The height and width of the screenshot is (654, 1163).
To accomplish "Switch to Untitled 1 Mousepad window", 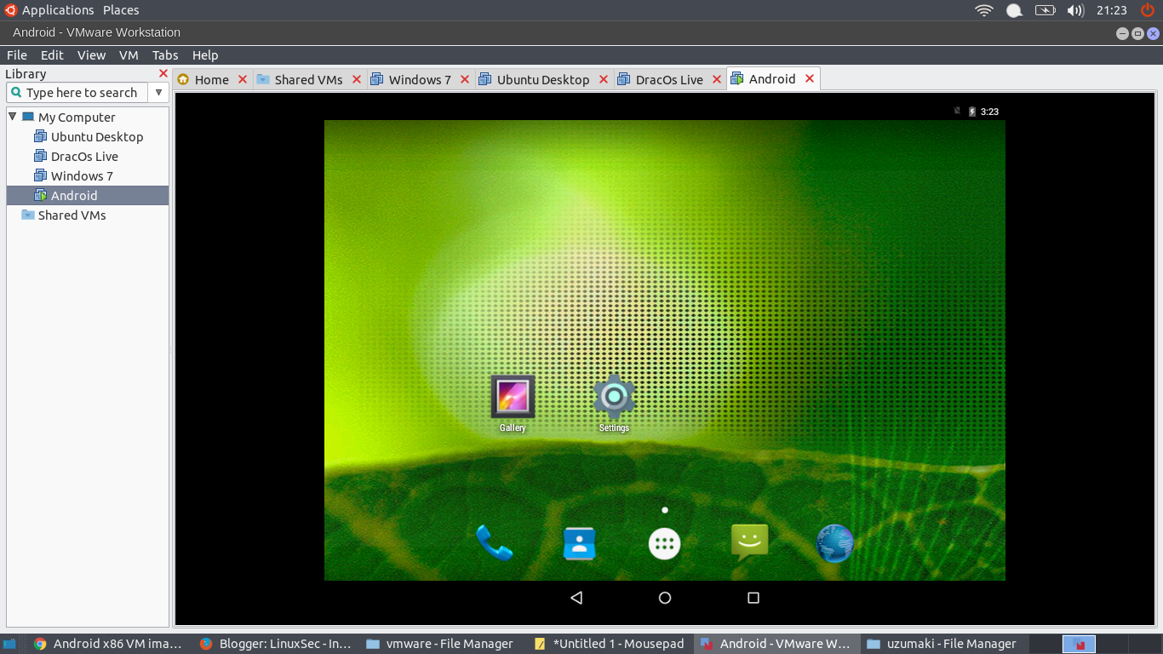I will (x=609, y=644).
